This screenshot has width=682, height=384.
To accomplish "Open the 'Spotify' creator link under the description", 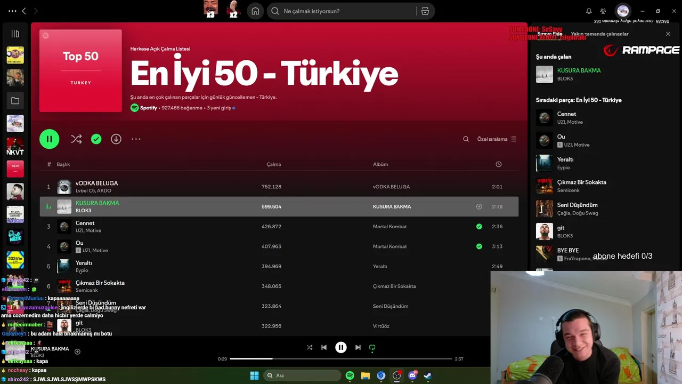I will pos(149,108).
